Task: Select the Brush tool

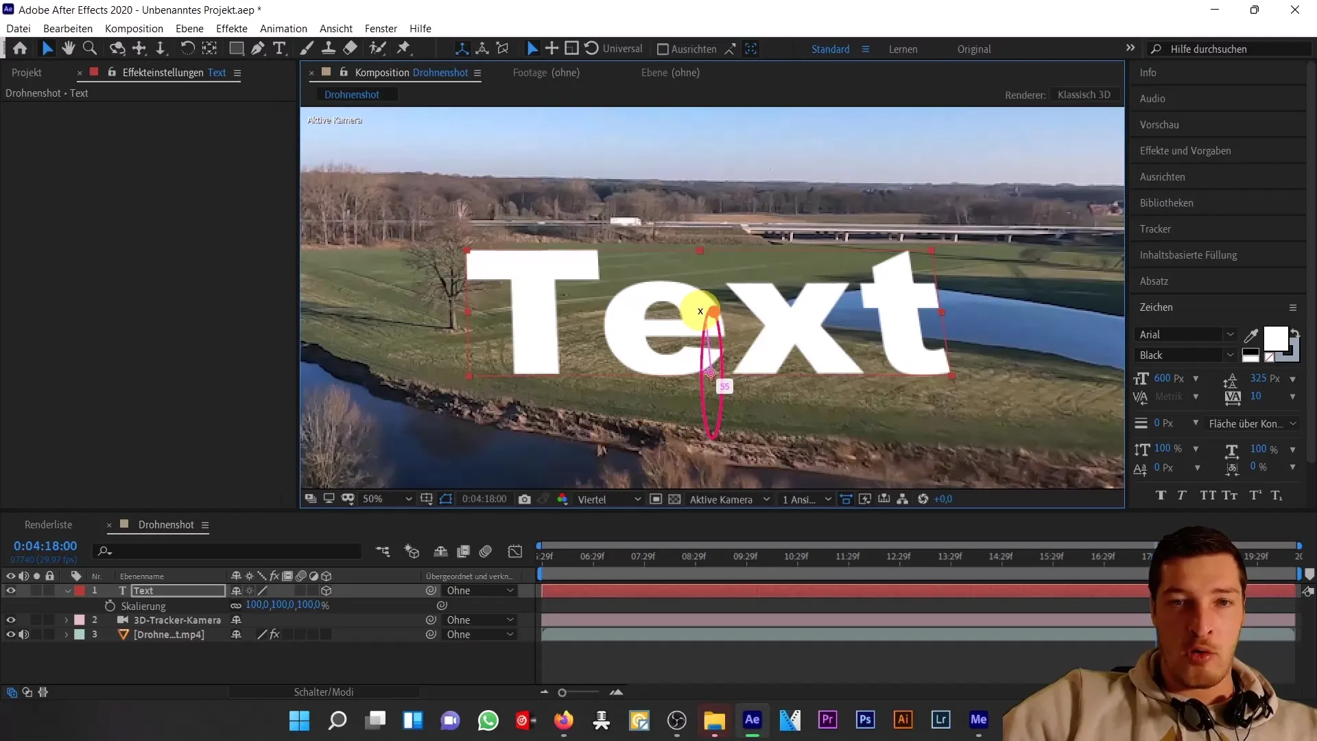Action: pyautogui.click(x=307, y=48)
